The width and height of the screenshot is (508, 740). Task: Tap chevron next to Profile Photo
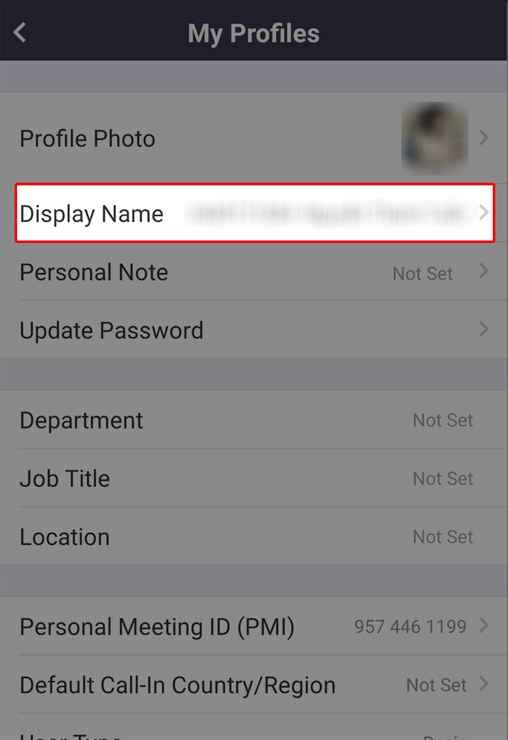click(x=484, y=138)
